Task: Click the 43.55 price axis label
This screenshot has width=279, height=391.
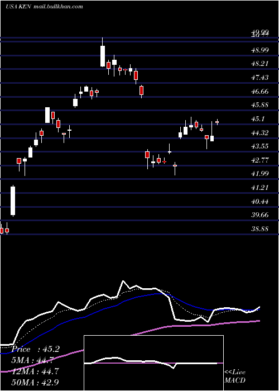Action: click(x=260, y=146)
